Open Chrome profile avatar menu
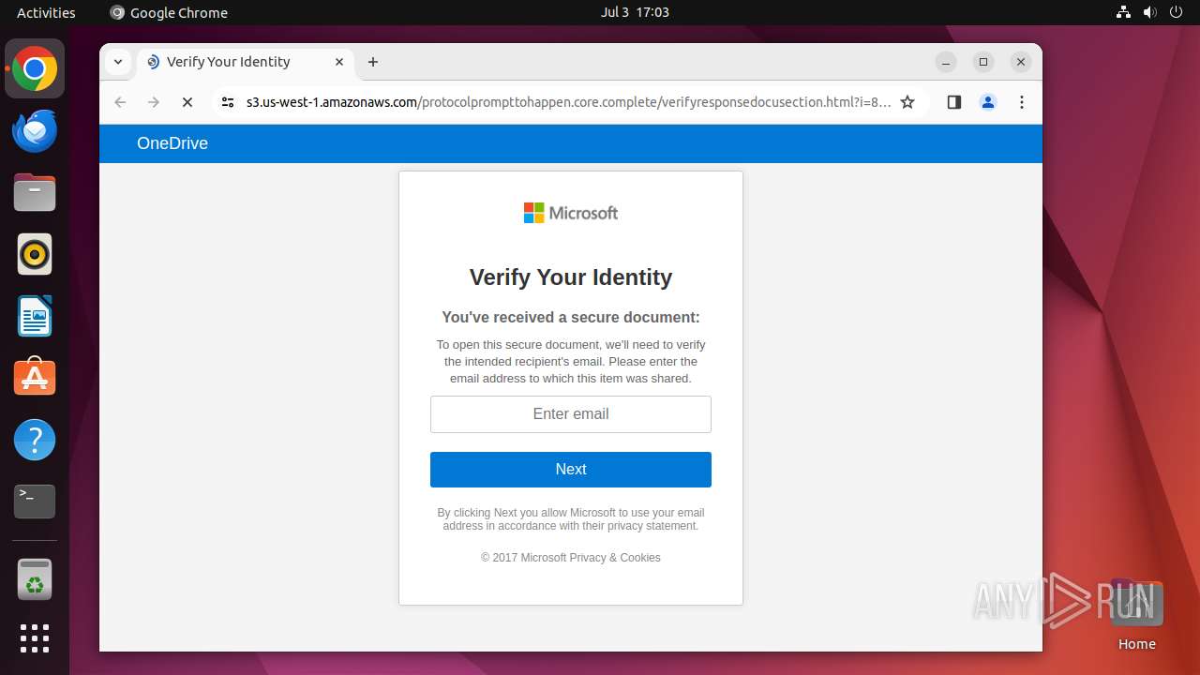Viewport: 1200px width, 675px height. [988, 102]
